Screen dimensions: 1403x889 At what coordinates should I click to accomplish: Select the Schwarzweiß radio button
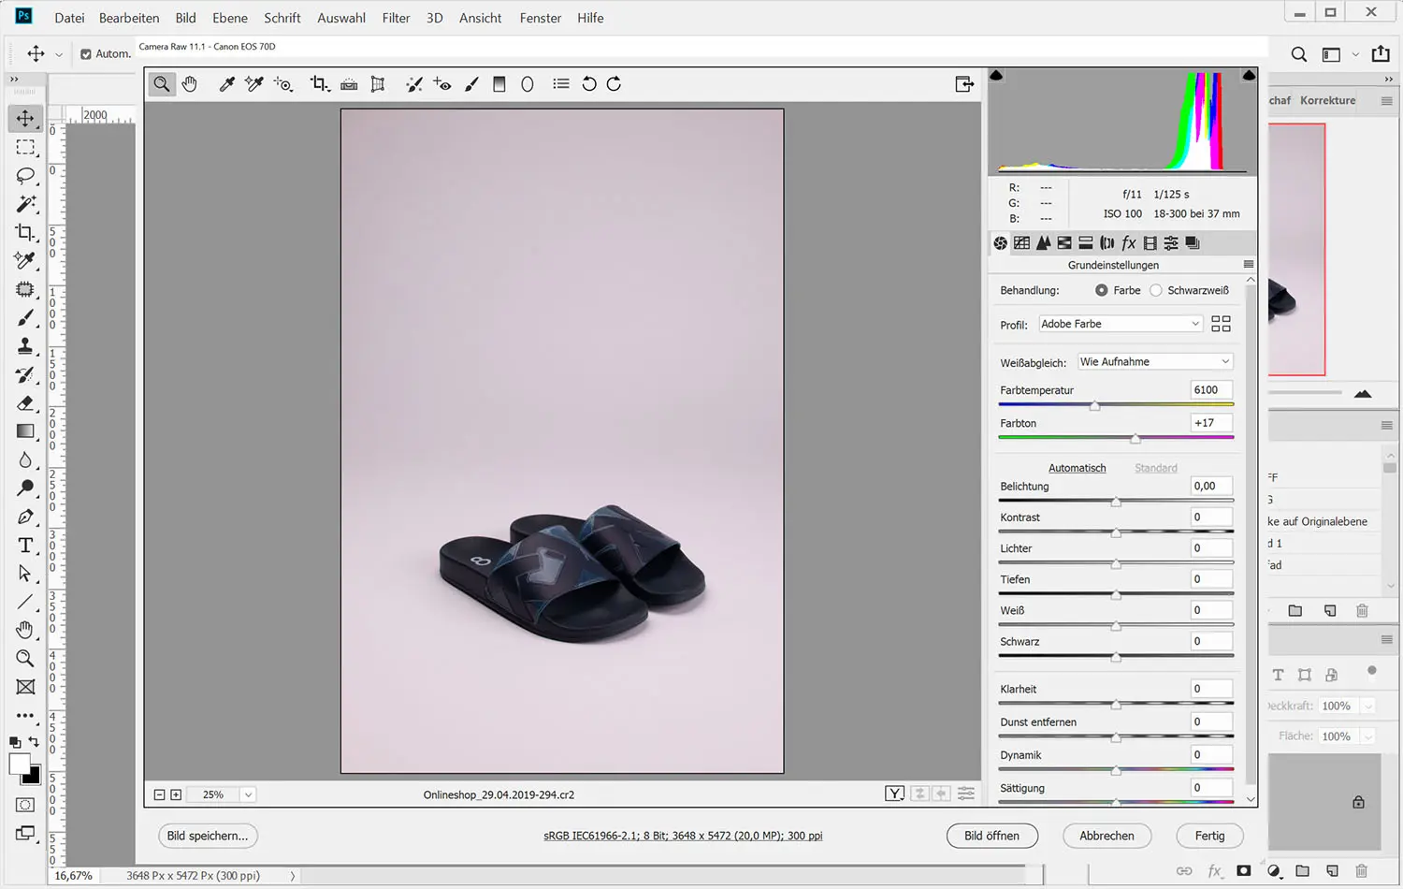1156,290
